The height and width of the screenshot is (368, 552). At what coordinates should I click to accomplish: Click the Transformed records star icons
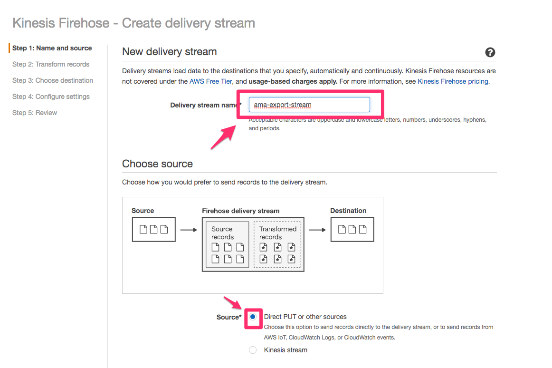(x=278, y=253)
